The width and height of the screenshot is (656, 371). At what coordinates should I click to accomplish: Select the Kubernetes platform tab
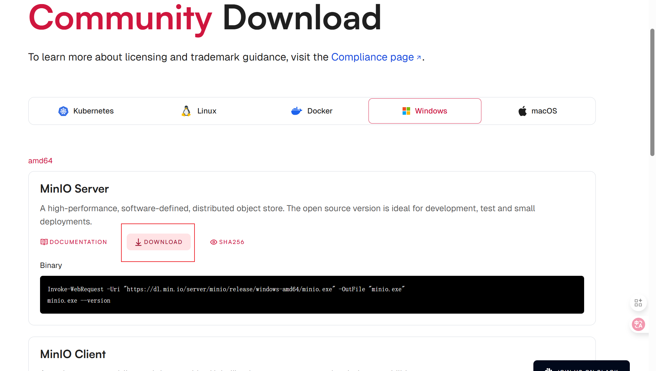pos(86,111)
